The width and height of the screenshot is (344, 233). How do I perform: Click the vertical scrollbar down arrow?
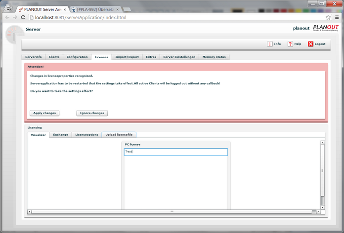pos(322,207)
